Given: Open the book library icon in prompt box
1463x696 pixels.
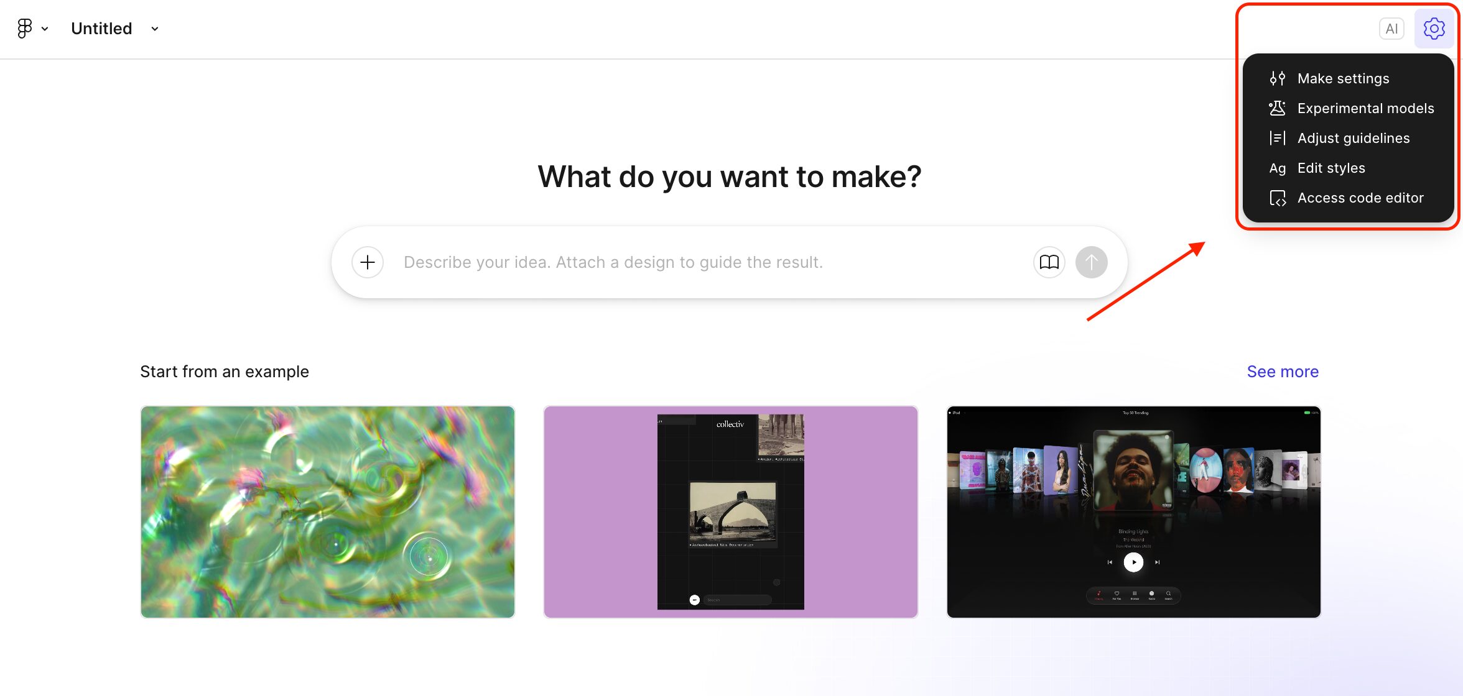Looking at the screenshot, I should [x=1049, y=262].
